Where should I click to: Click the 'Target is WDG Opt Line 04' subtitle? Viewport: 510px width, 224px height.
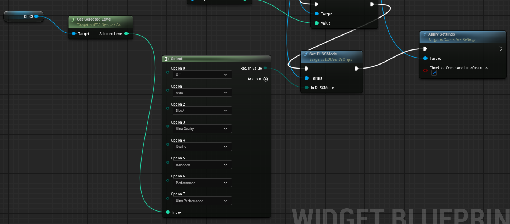[x=99, y=25]
